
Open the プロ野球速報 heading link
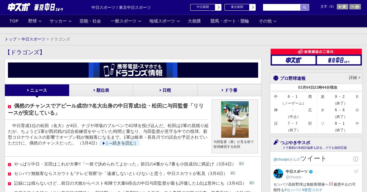pos(293,78)
